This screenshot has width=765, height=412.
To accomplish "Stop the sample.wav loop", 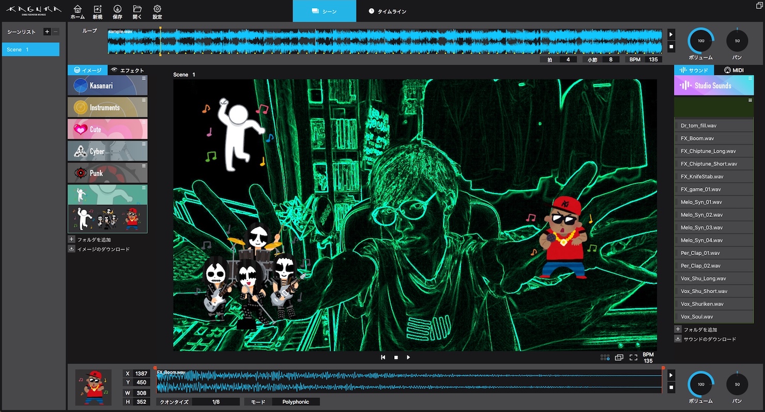I will (671, 46).
